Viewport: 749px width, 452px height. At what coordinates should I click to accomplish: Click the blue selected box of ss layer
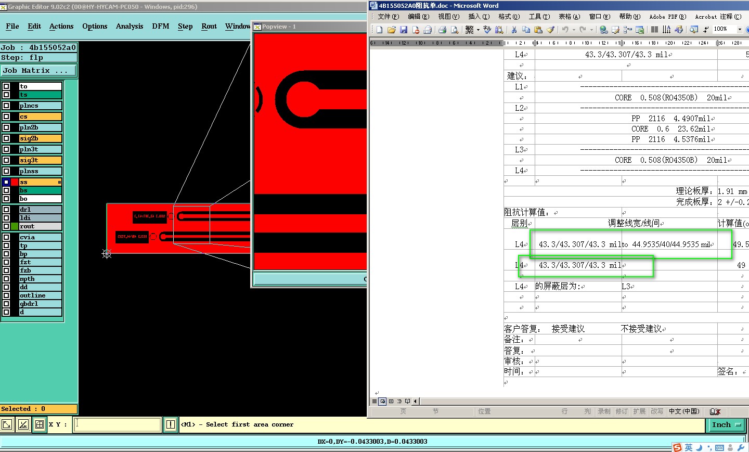(6, 182)
